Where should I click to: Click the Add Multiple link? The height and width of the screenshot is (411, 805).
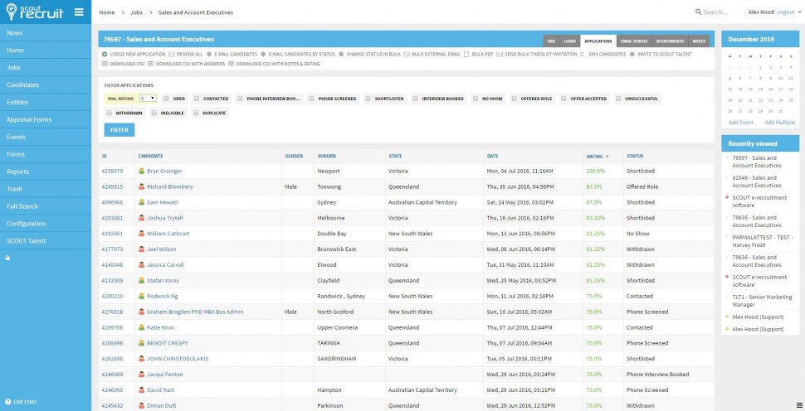780,123
